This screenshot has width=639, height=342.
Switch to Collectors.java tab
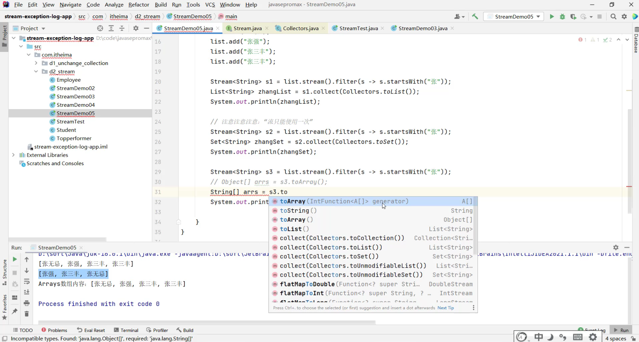pos(301,28)
